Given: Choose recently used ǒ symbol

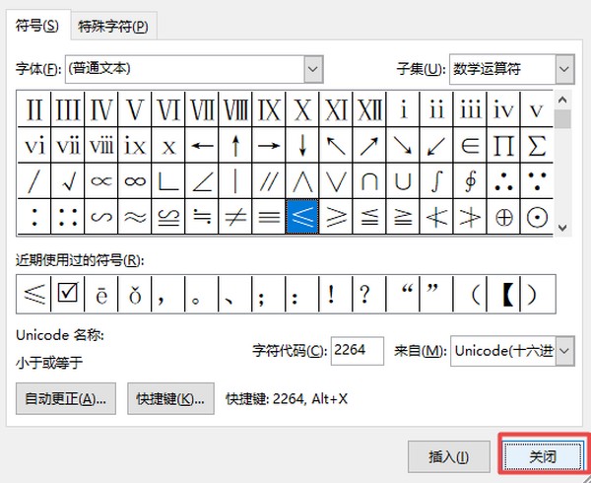Looking at the screenshot, I should click(x=135, y=294).
